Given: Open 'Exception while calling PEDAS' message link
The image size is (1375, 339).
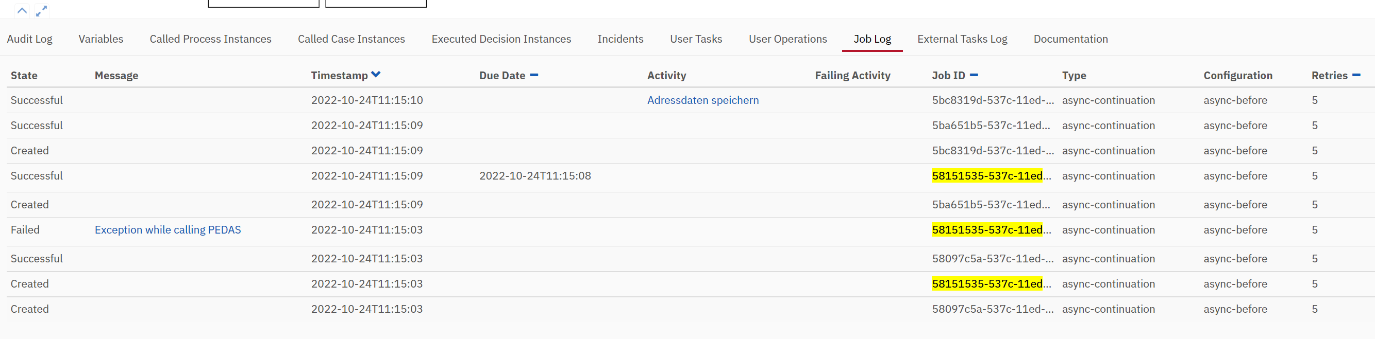Looking at the screenshot, I should pyautogui.click(x=167, y=230).
